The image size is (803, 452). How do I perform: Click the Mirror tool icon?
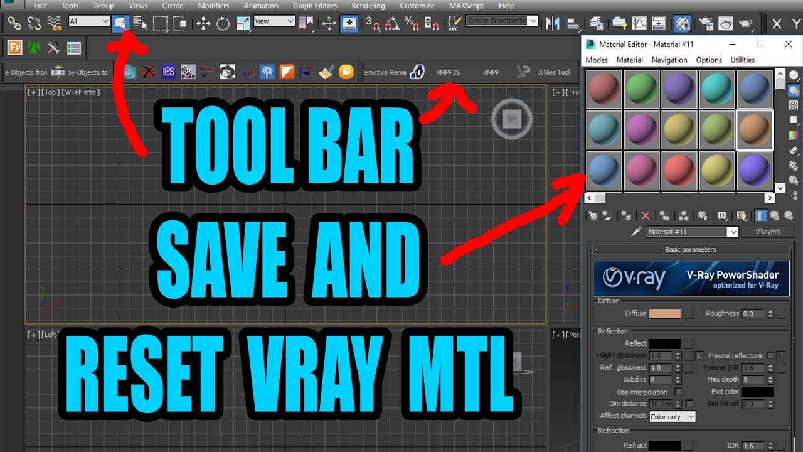tap(552, 24)
